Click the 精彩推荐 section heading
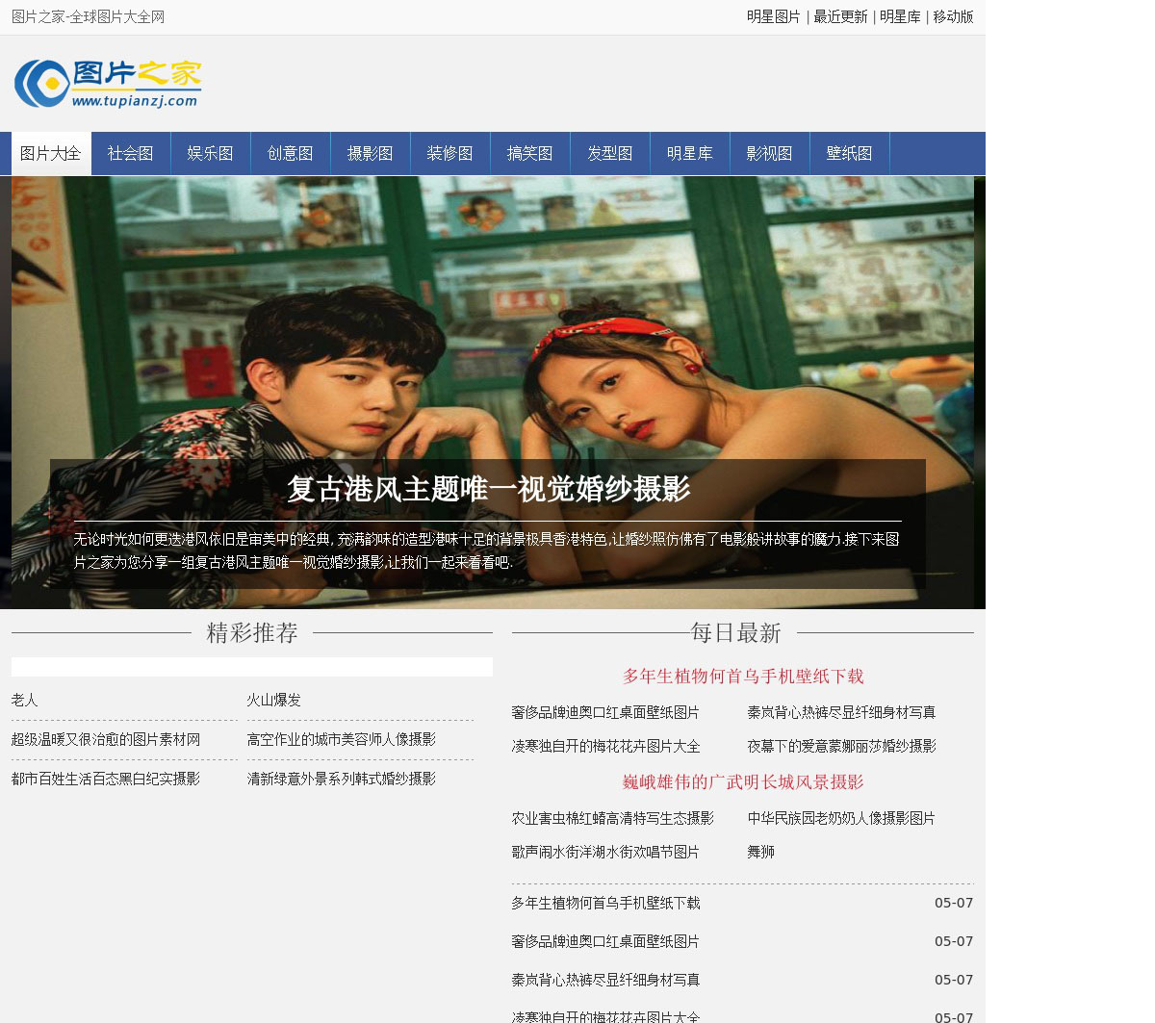 pyautogui.click(x=252, y=633)
